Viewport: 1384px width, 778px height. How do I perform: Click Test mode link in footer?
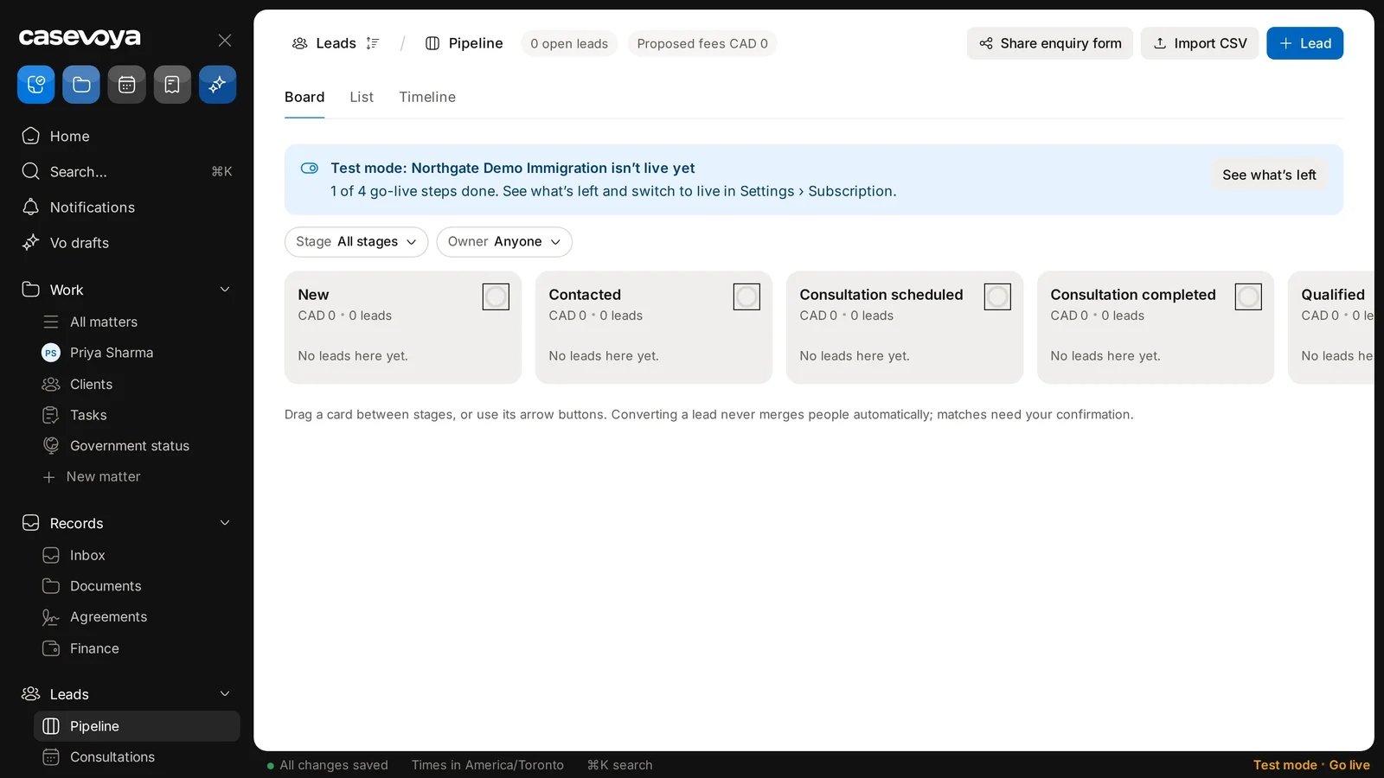pyautogui.click(x=1285, y=765)
